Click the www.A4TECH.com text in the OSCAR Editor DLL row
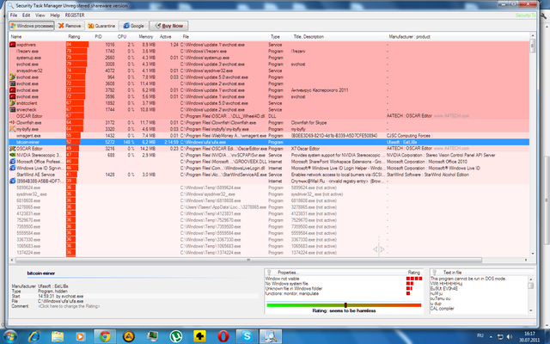The image size is (550, 344). click(451, 116)
